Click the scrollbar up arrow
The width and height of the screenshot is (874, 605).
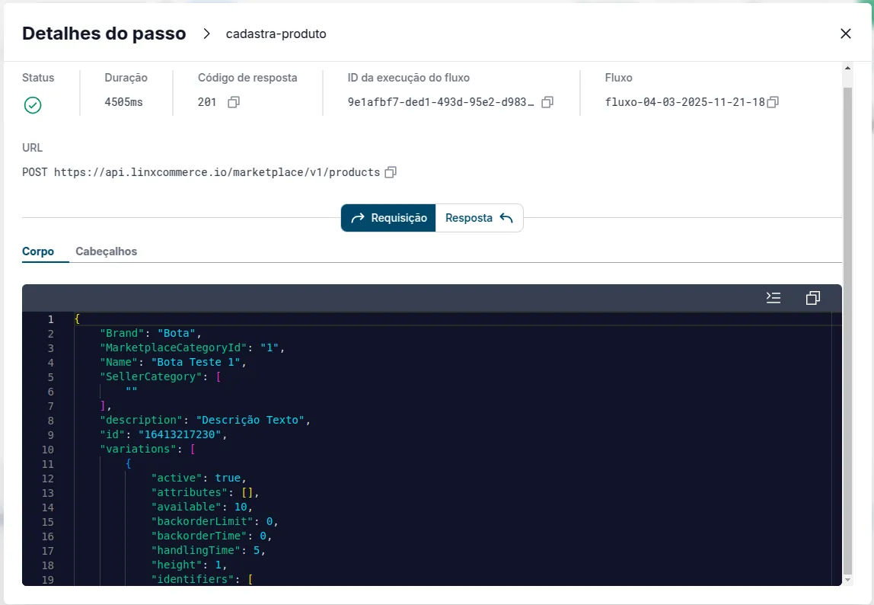pyautogui.click(x=847, y=68)
